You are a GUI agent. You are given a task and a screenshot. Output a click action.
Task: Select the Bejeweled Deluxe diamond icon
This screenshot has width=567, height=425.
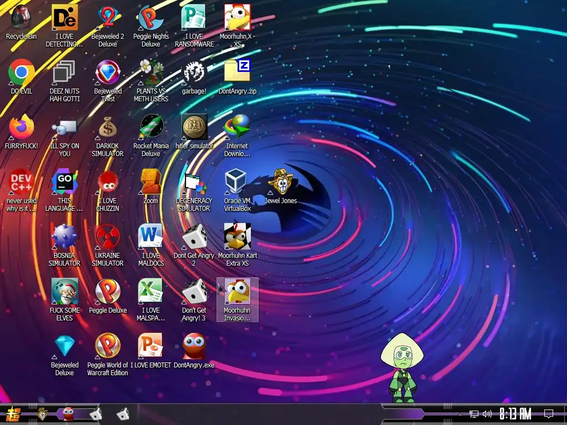click(64, 355)
